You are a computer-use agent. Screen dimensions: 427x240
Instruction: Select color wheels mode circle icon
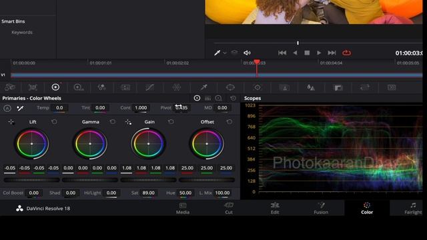tap(197, 98)
